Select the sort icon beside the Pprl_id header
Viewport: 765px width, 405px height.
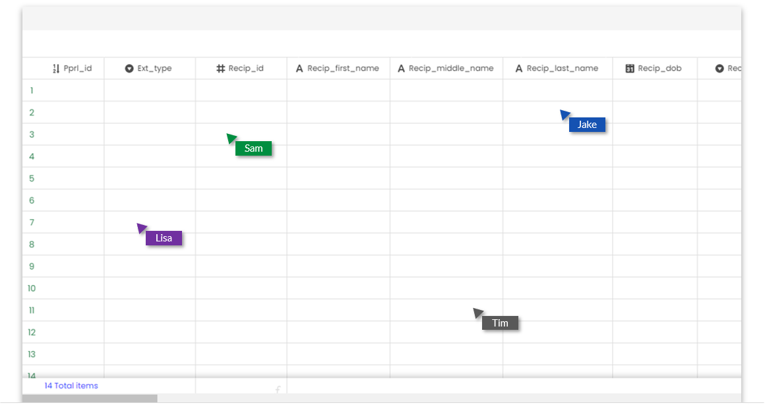click(55, 68)
